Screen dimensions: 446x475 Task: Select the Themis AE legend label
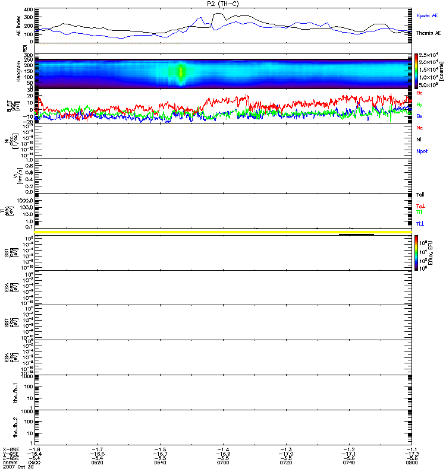click(x=428, y=33)
